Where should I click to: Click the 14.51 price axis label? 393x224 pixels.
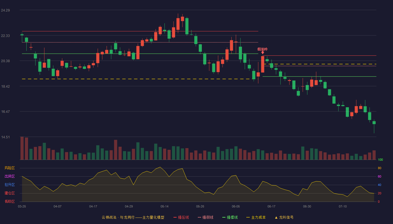pos(5,137)
